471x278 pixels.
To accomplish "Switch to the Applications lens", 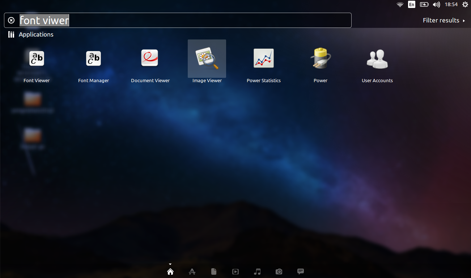I will 192,271.
